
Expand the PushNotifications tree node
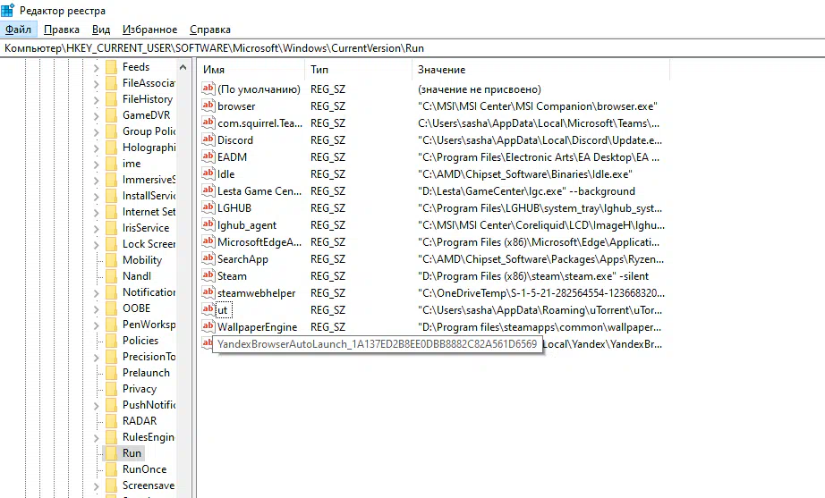(96, 405)
